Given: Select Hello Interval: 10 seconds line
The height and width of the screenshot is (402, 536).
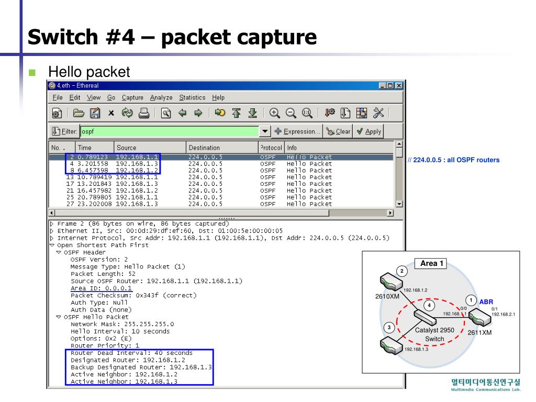Looking at the screenshot, I should [120, 331].
